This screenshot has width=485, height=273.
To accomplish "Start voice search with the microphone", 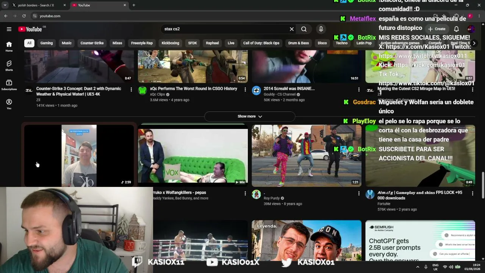I will click(321, 29).
